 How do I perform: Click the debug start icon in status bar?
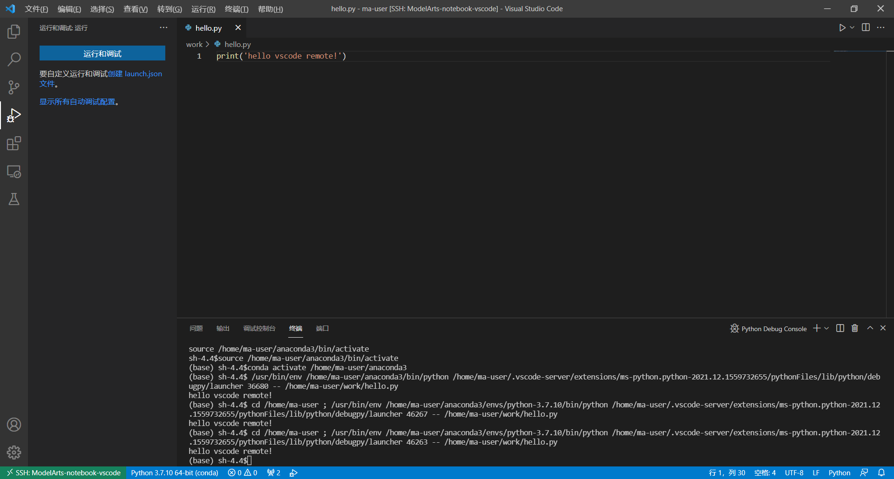[293, 473]
